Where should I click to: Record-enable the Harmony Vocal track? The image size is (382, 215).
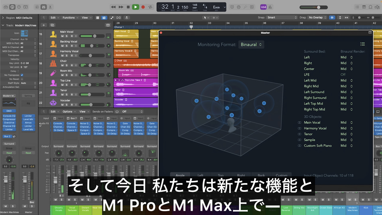tap(71, 56)
